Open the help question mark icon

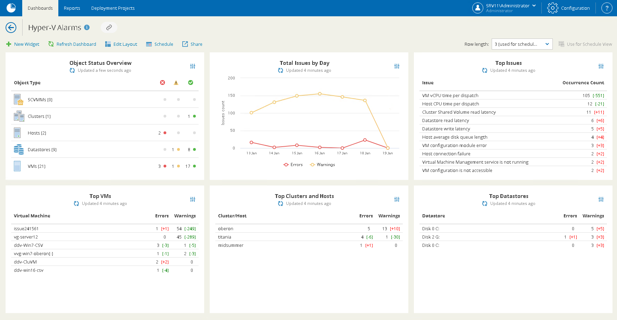[x=607, y=8]
